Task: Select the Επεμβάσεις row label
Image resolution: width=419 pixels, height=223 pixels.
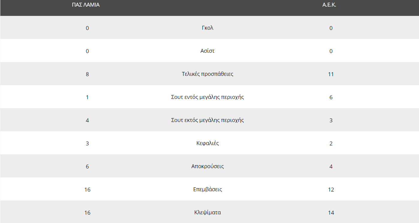Action: click(x=207, y=189)
